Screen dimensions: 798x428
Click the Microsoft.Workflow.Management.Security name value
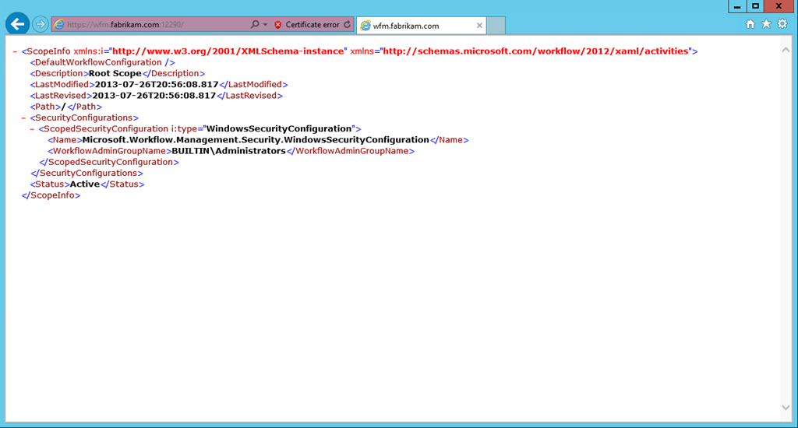coord(256,140)
